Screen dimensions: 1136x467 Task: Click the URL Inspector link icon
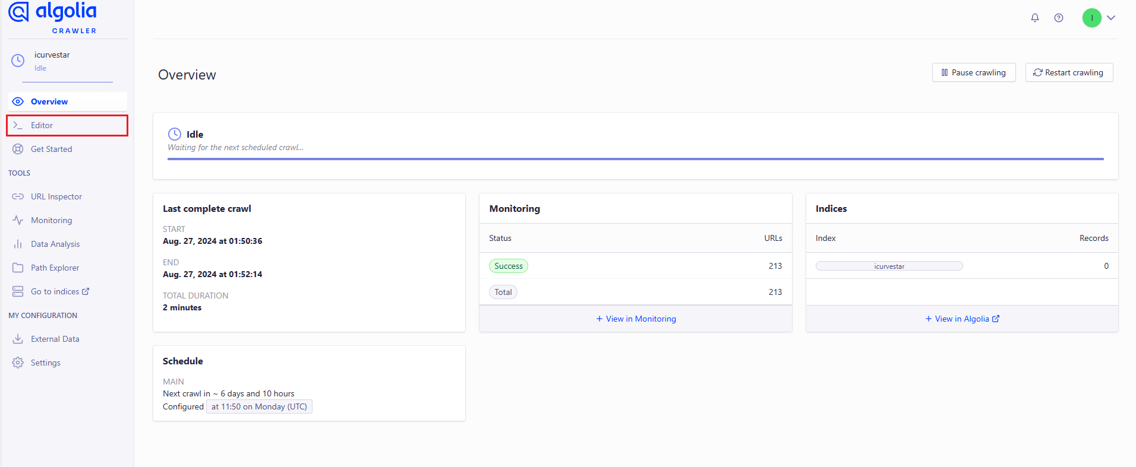[18, 196]
